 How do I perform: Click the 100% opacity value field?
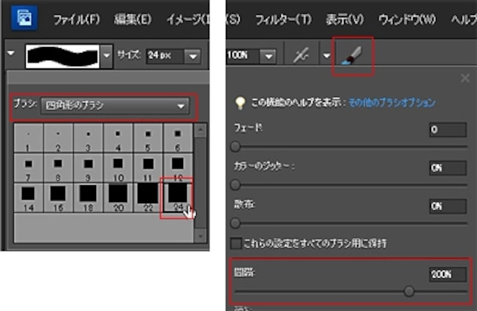click(x=243, y=56)
